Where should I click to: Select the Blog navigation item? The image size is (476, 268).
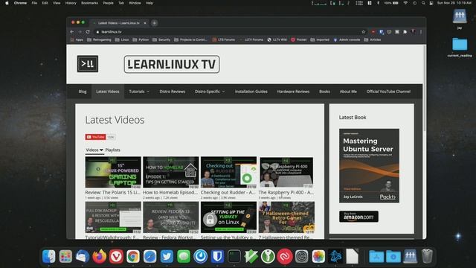(83, 92)
